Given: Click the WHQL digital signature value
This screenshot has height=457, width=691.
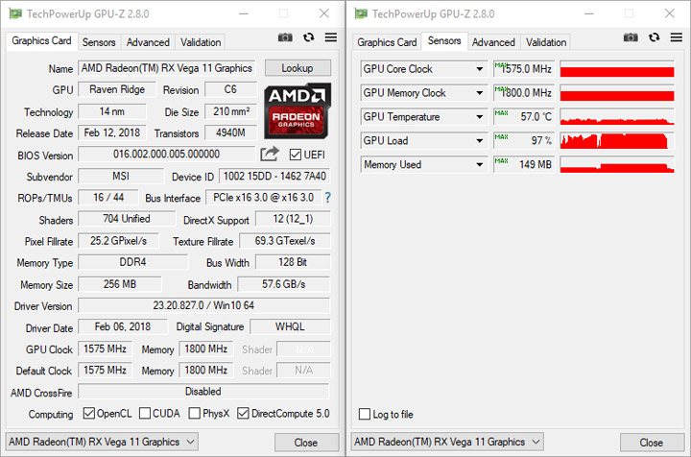Looking at the screenshot, I should click(x=290, y=326).
